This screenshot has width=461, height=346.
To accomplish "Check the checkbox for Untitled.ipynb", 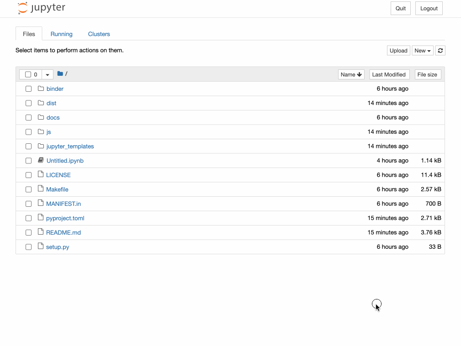I will coord(28,160).
